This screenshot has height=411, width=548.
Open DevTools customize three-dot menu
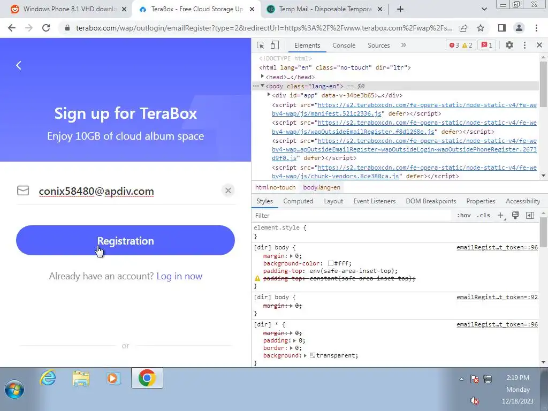point(524,45)
